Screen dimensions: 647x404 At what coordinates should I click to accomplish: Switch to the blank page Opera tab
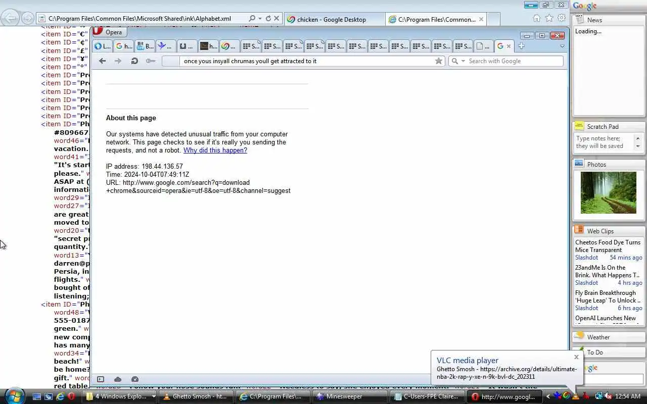tap(484, 46)
